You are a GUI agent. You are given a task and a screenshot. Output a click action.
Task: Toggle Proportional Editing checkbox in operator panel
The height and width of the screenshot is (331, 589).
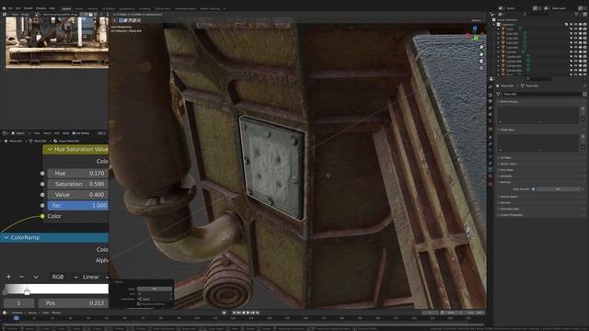pyautogui.click(x=139, y=304)
